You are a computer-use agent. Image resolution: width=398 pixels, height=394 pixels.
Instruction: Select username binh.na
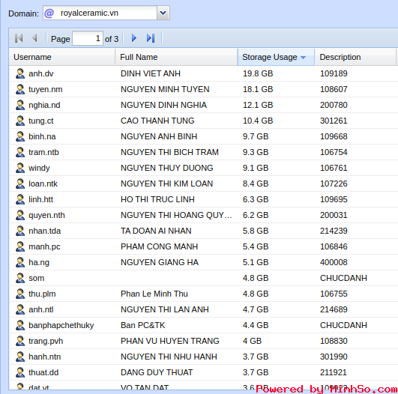pos(42,136)
